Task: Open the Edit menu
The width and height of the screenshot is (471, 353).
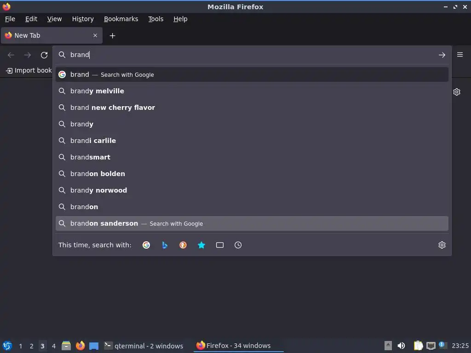Action: coord(31,19)
